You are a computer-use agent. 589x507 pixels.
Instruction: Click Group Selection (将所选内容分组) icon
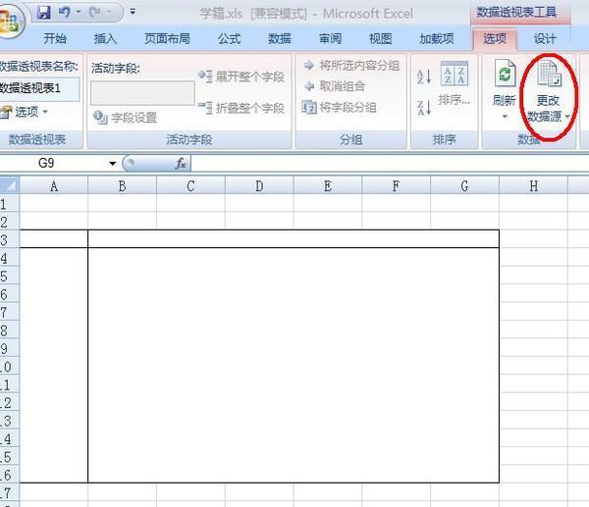(x=309, y=66)
